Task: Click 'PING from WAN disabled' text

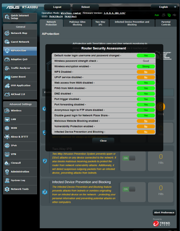Action: point(70,88)
